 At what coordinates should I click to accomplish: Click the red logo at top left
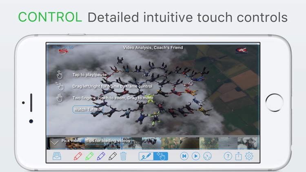[63, 51]
